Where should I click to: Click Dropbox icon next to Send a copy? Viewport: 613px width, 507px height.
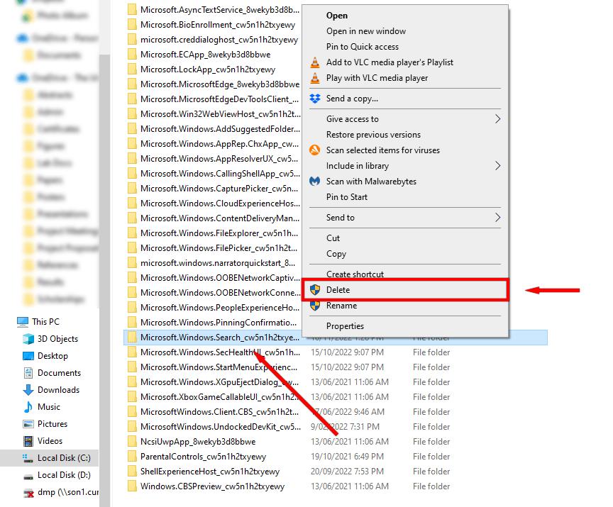click(315, 99)
